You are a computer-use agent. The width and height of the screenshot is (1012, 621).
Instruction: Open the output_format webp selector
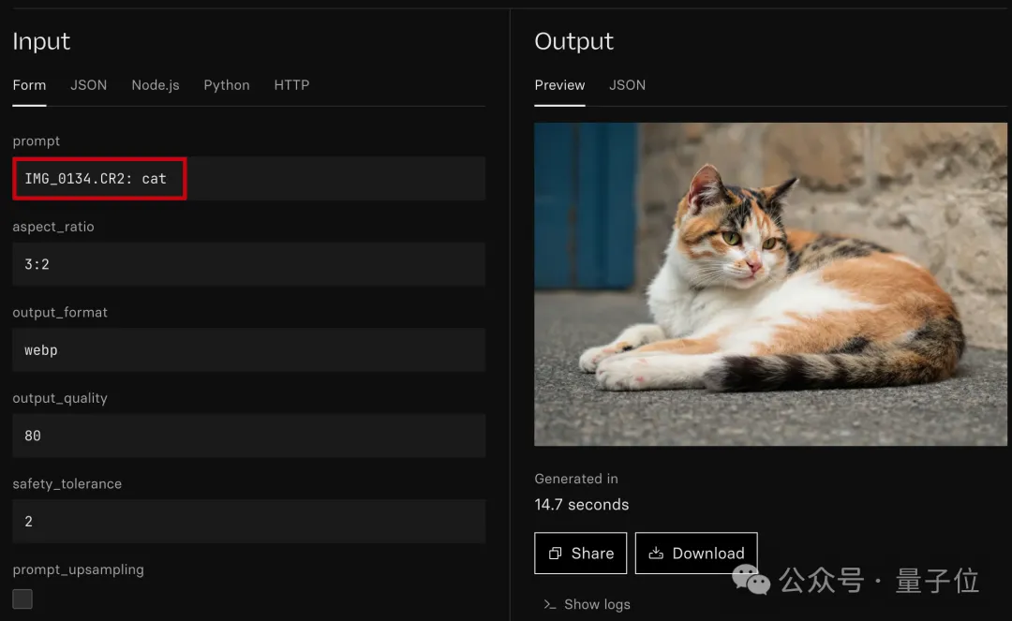(x=248, y=350)
